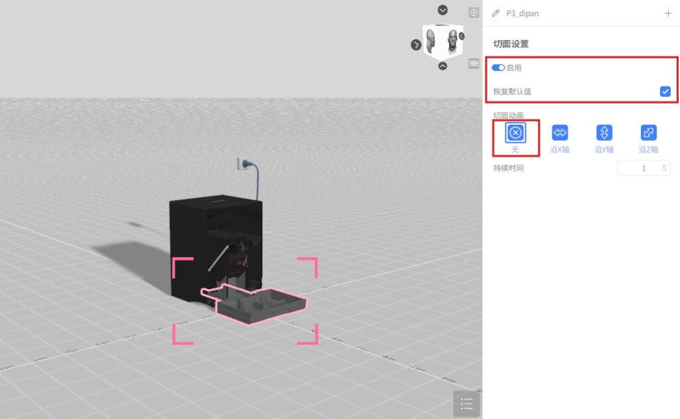
Task: Click the up-chevron below view cube
Action: [x=443, y=66]
